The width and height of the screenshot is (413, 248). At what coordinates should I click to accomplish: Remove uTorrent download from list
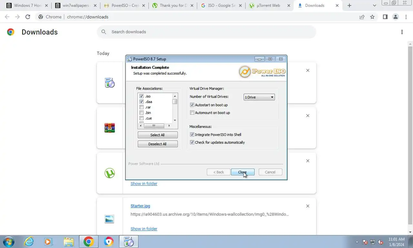tap(307, 161)
